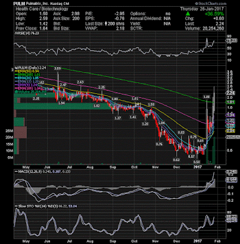Click the Chg value +0.60

coord(219,19)
